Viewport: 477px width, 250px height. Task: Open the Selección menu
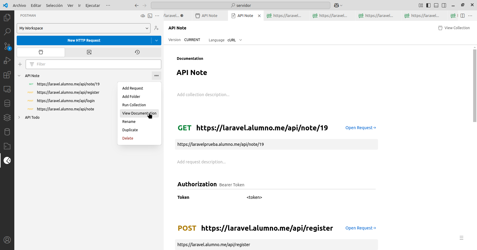(54, 5)
